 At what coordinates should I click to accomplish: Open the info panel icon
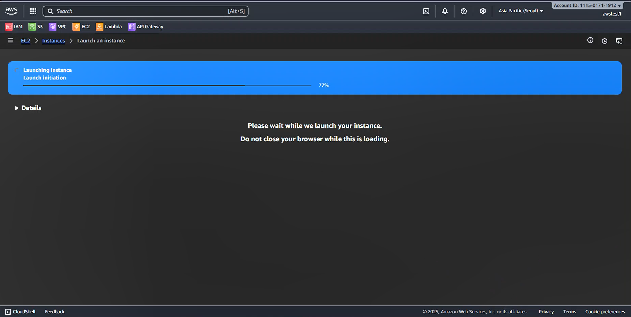[x=590, y=40]
